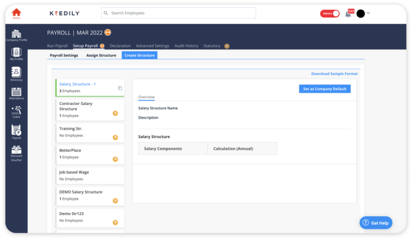This screenshot has height=239, width=412.
Task: Open the Run Payroll tab
Action: [57, 46]
